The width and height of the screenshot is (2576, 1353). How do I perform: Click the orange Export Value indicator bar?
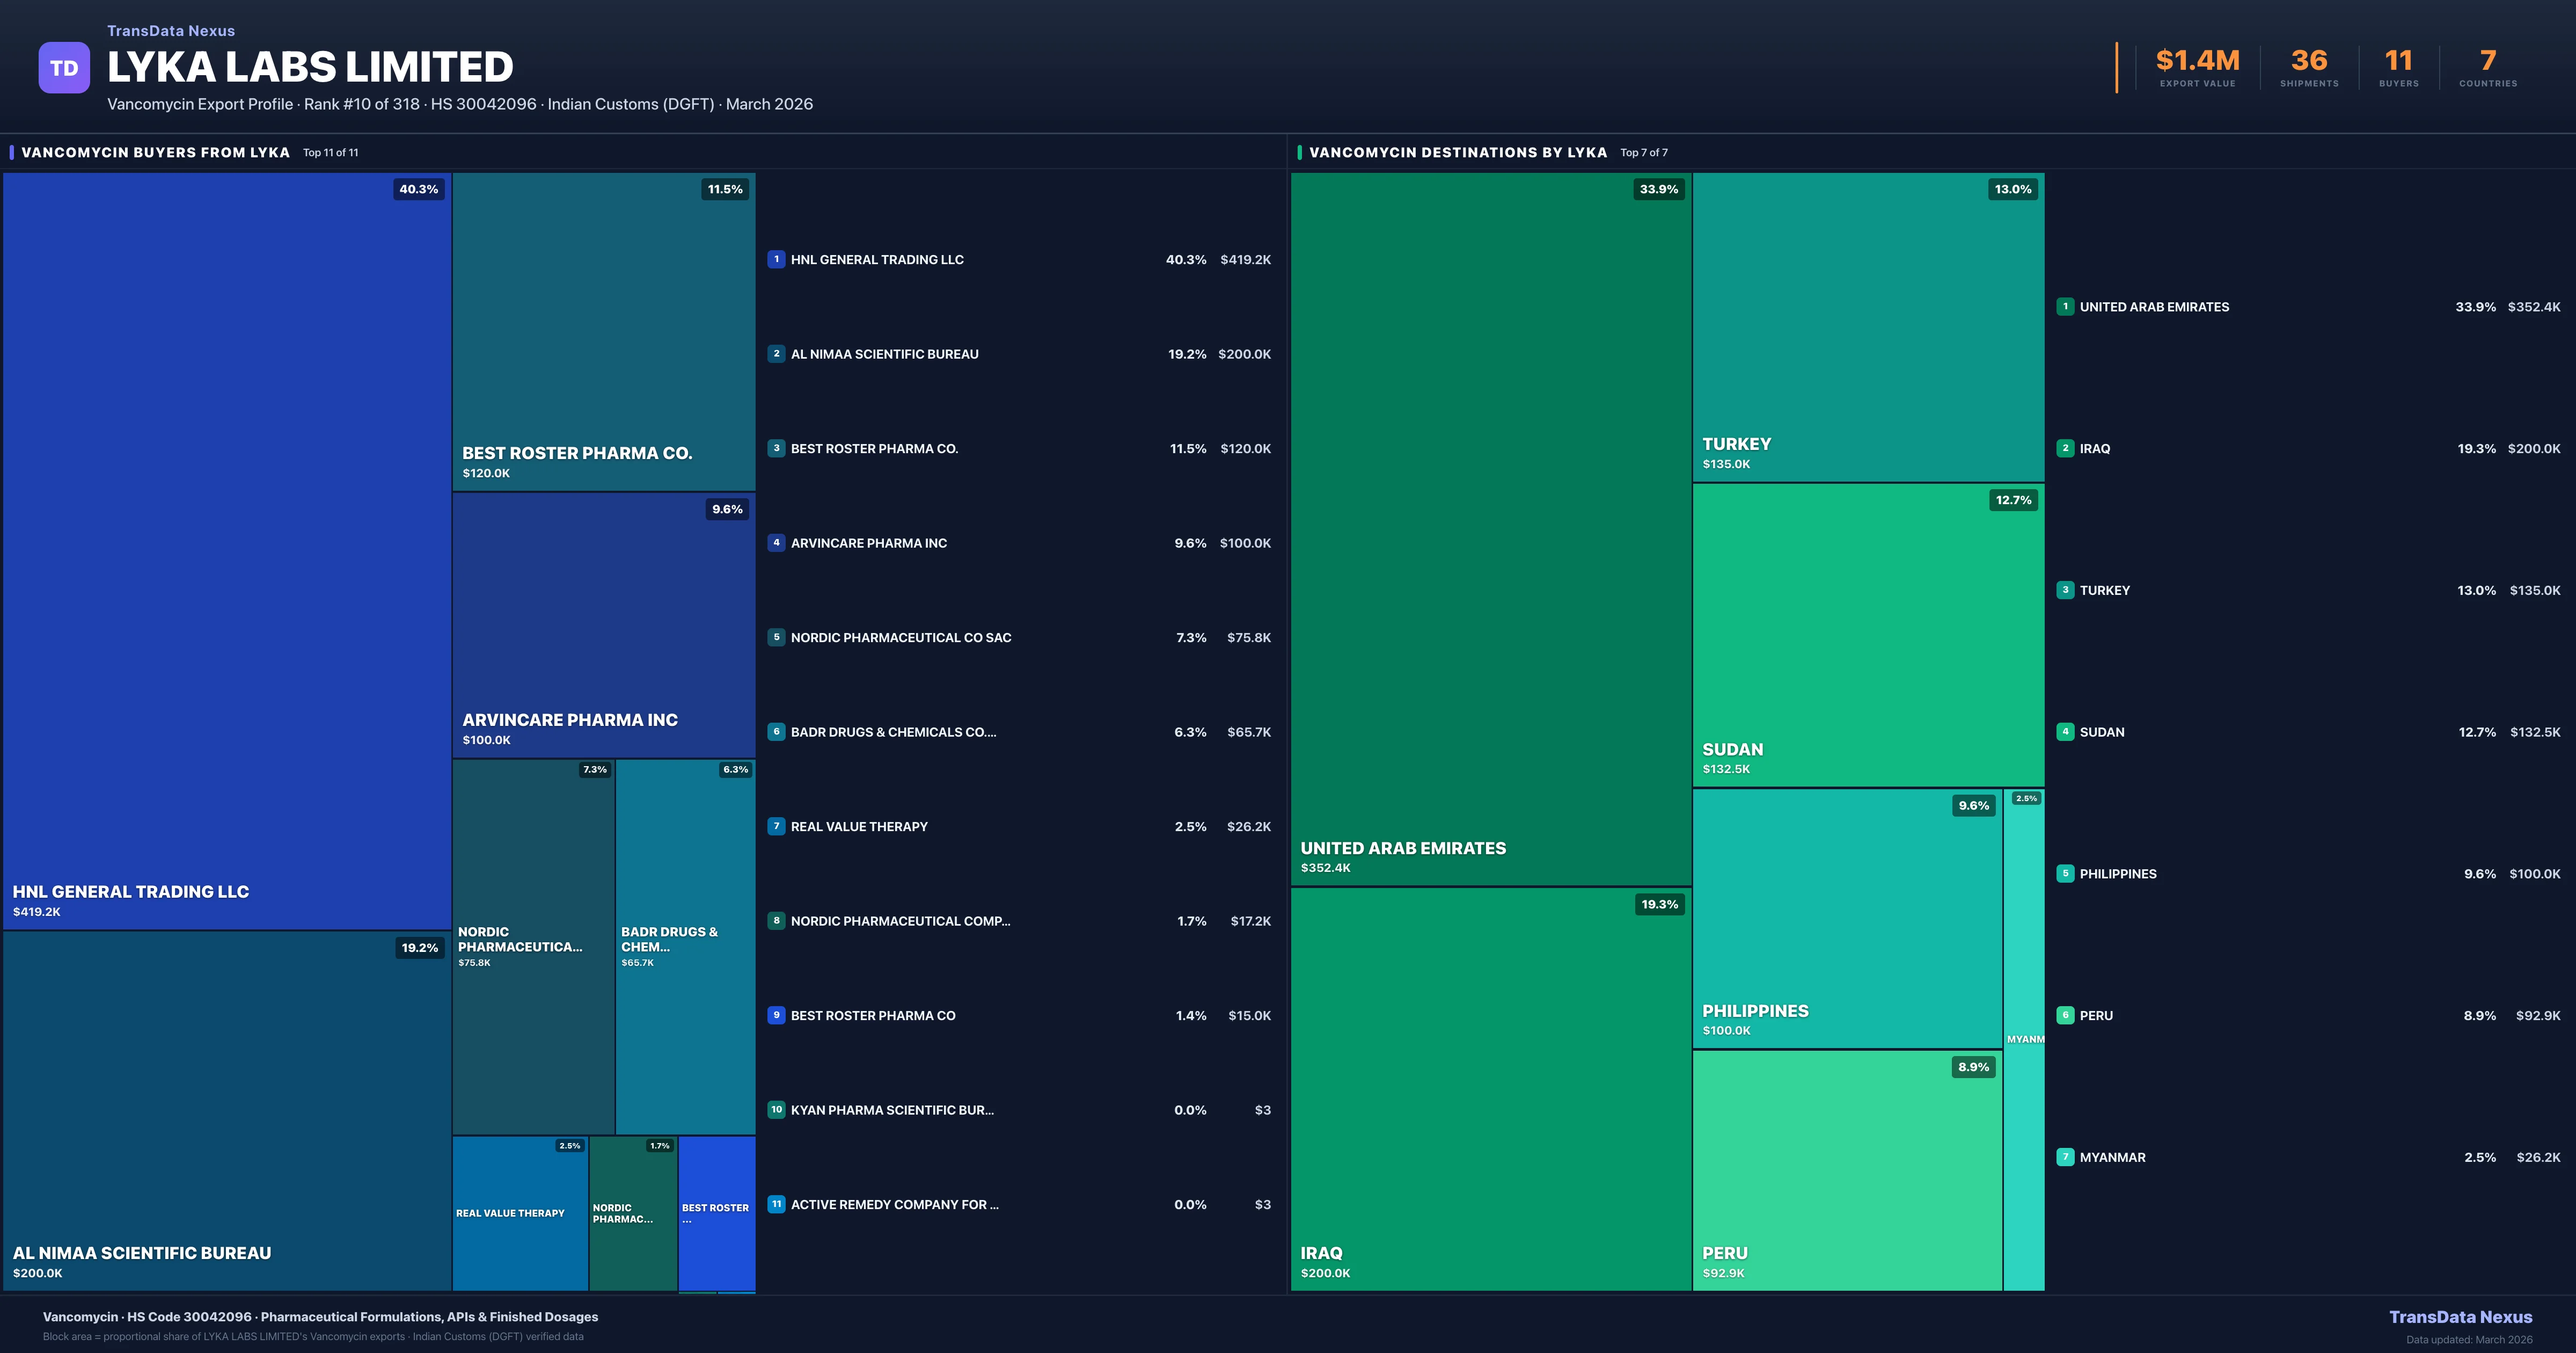click(2117, 67)
